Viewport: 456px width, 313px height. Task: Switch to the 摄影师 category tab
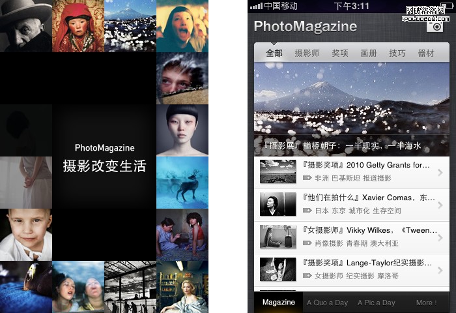coord(307,53)
